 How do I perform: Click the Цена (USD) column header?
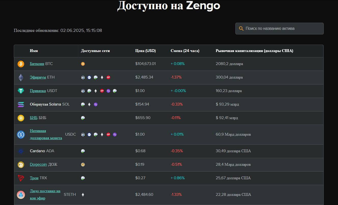(x=145, y=51)
